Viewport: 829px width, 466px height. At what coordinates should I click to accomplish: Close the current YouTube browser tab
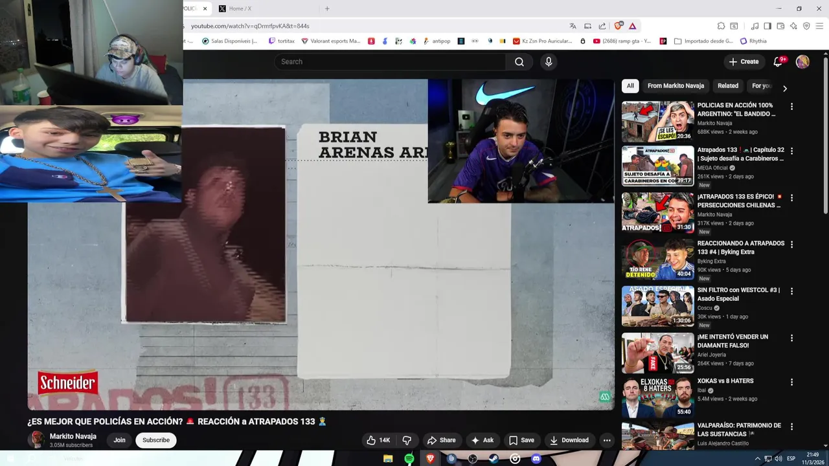(205, 8)
